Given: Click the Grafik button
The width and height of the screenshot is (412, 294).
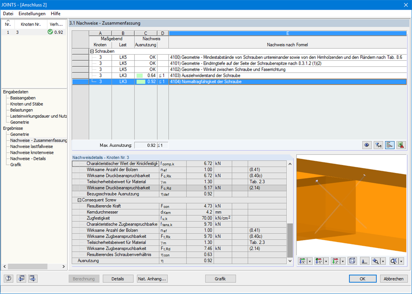Looking at the screenshot, I should (x=220, y=279).
